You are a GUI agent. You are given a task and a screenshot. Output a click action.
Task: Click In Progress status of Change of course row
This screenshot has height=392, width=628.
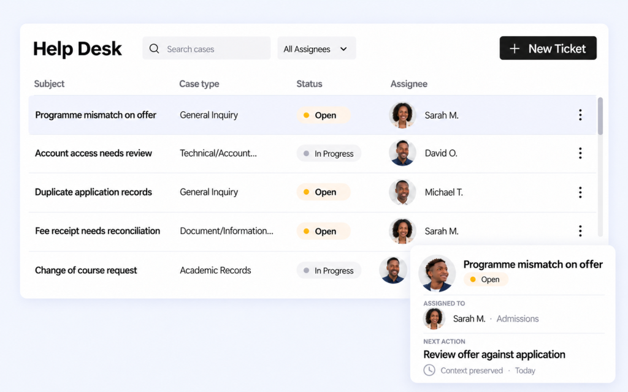pyautogui.click(x=329, y=271)
